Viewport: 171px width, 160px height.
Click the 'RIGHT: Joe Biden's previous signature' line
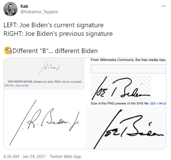coord(58,34)
